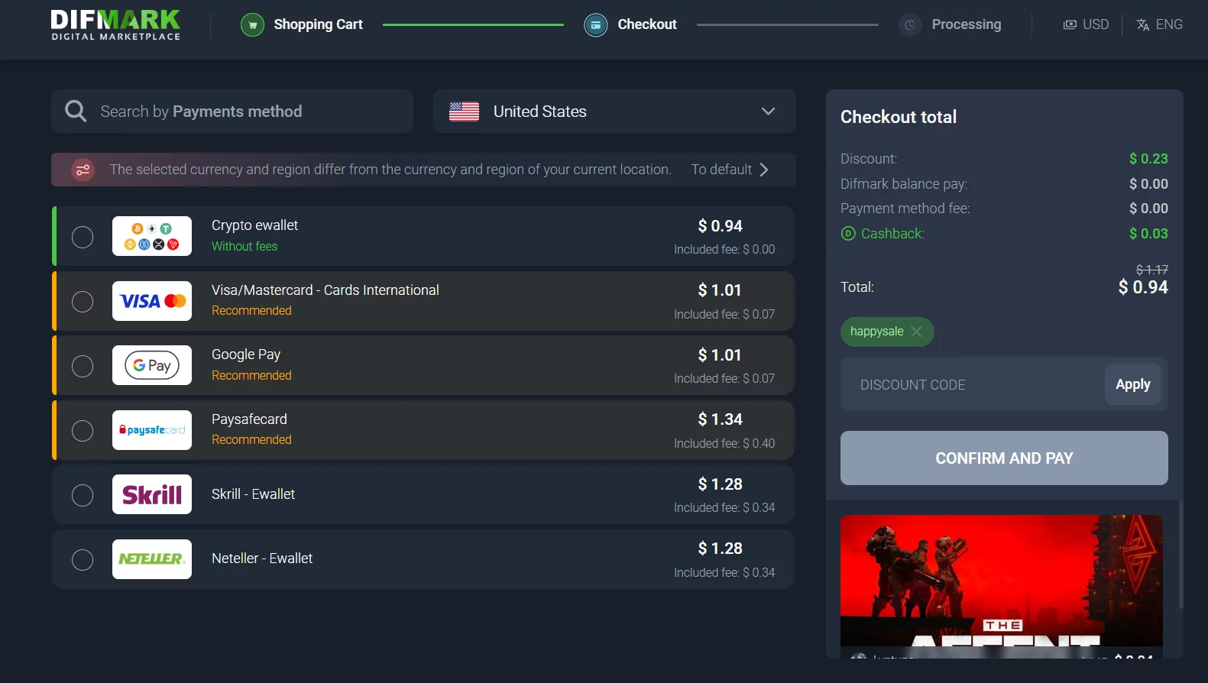Click Recommended label under Google Pay
1208x683 pixels.
[x=251, y=375]
